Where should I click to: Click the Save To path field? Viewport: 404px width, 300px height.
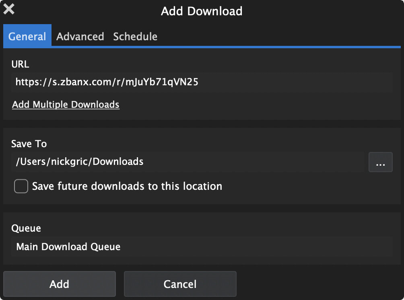[188, 162]
